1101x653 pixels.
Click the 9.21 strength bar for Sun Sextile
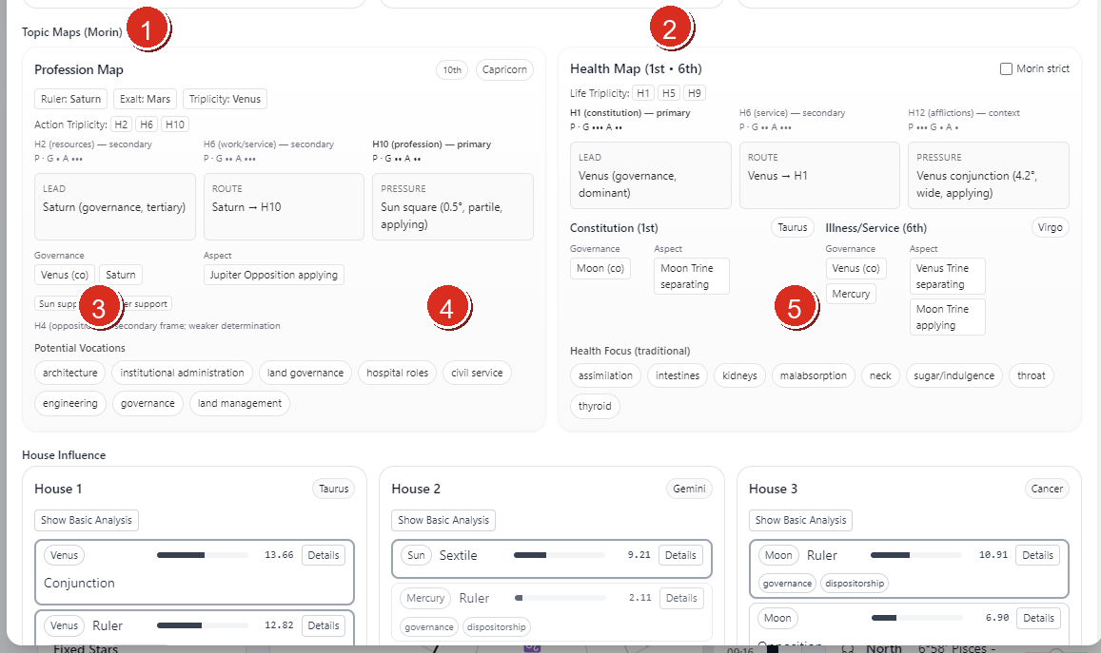click(x=559, y=555)
